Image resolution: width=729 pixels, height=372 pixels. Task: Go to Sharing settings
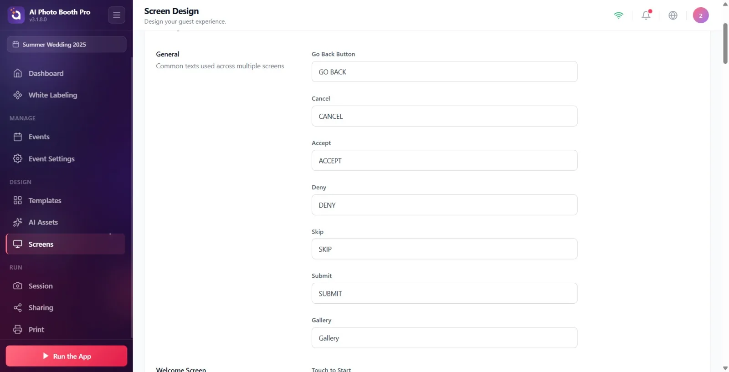(66, 308)
